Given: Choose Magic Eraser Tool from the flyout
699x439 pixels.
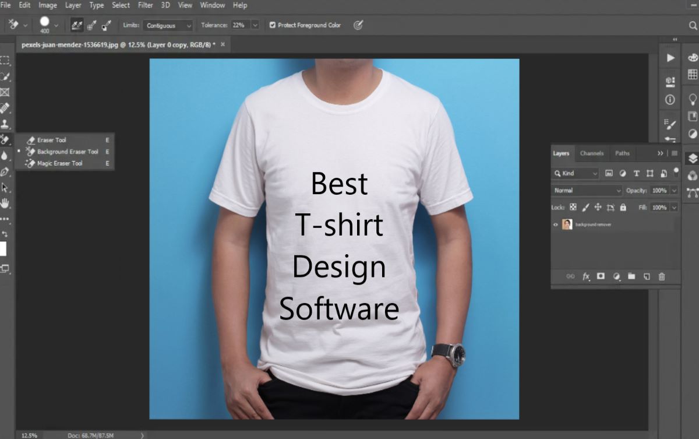Looking at the screenshot, I should [x=60, y=163].
